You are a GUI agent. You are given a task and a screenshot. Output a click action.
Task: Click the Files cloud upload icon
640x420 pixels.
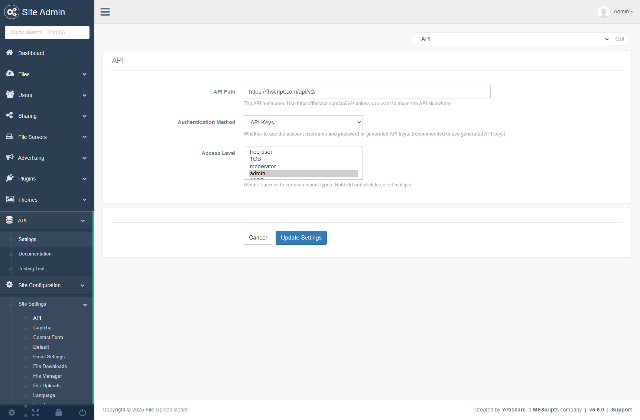[10, 74]
